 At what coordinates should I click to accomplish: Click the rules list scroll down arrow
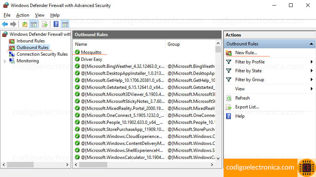click(x=218, y=158)
